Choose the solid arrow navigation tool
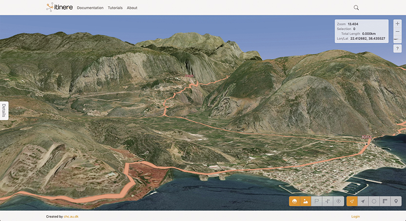406x221 pixels. 363,201
